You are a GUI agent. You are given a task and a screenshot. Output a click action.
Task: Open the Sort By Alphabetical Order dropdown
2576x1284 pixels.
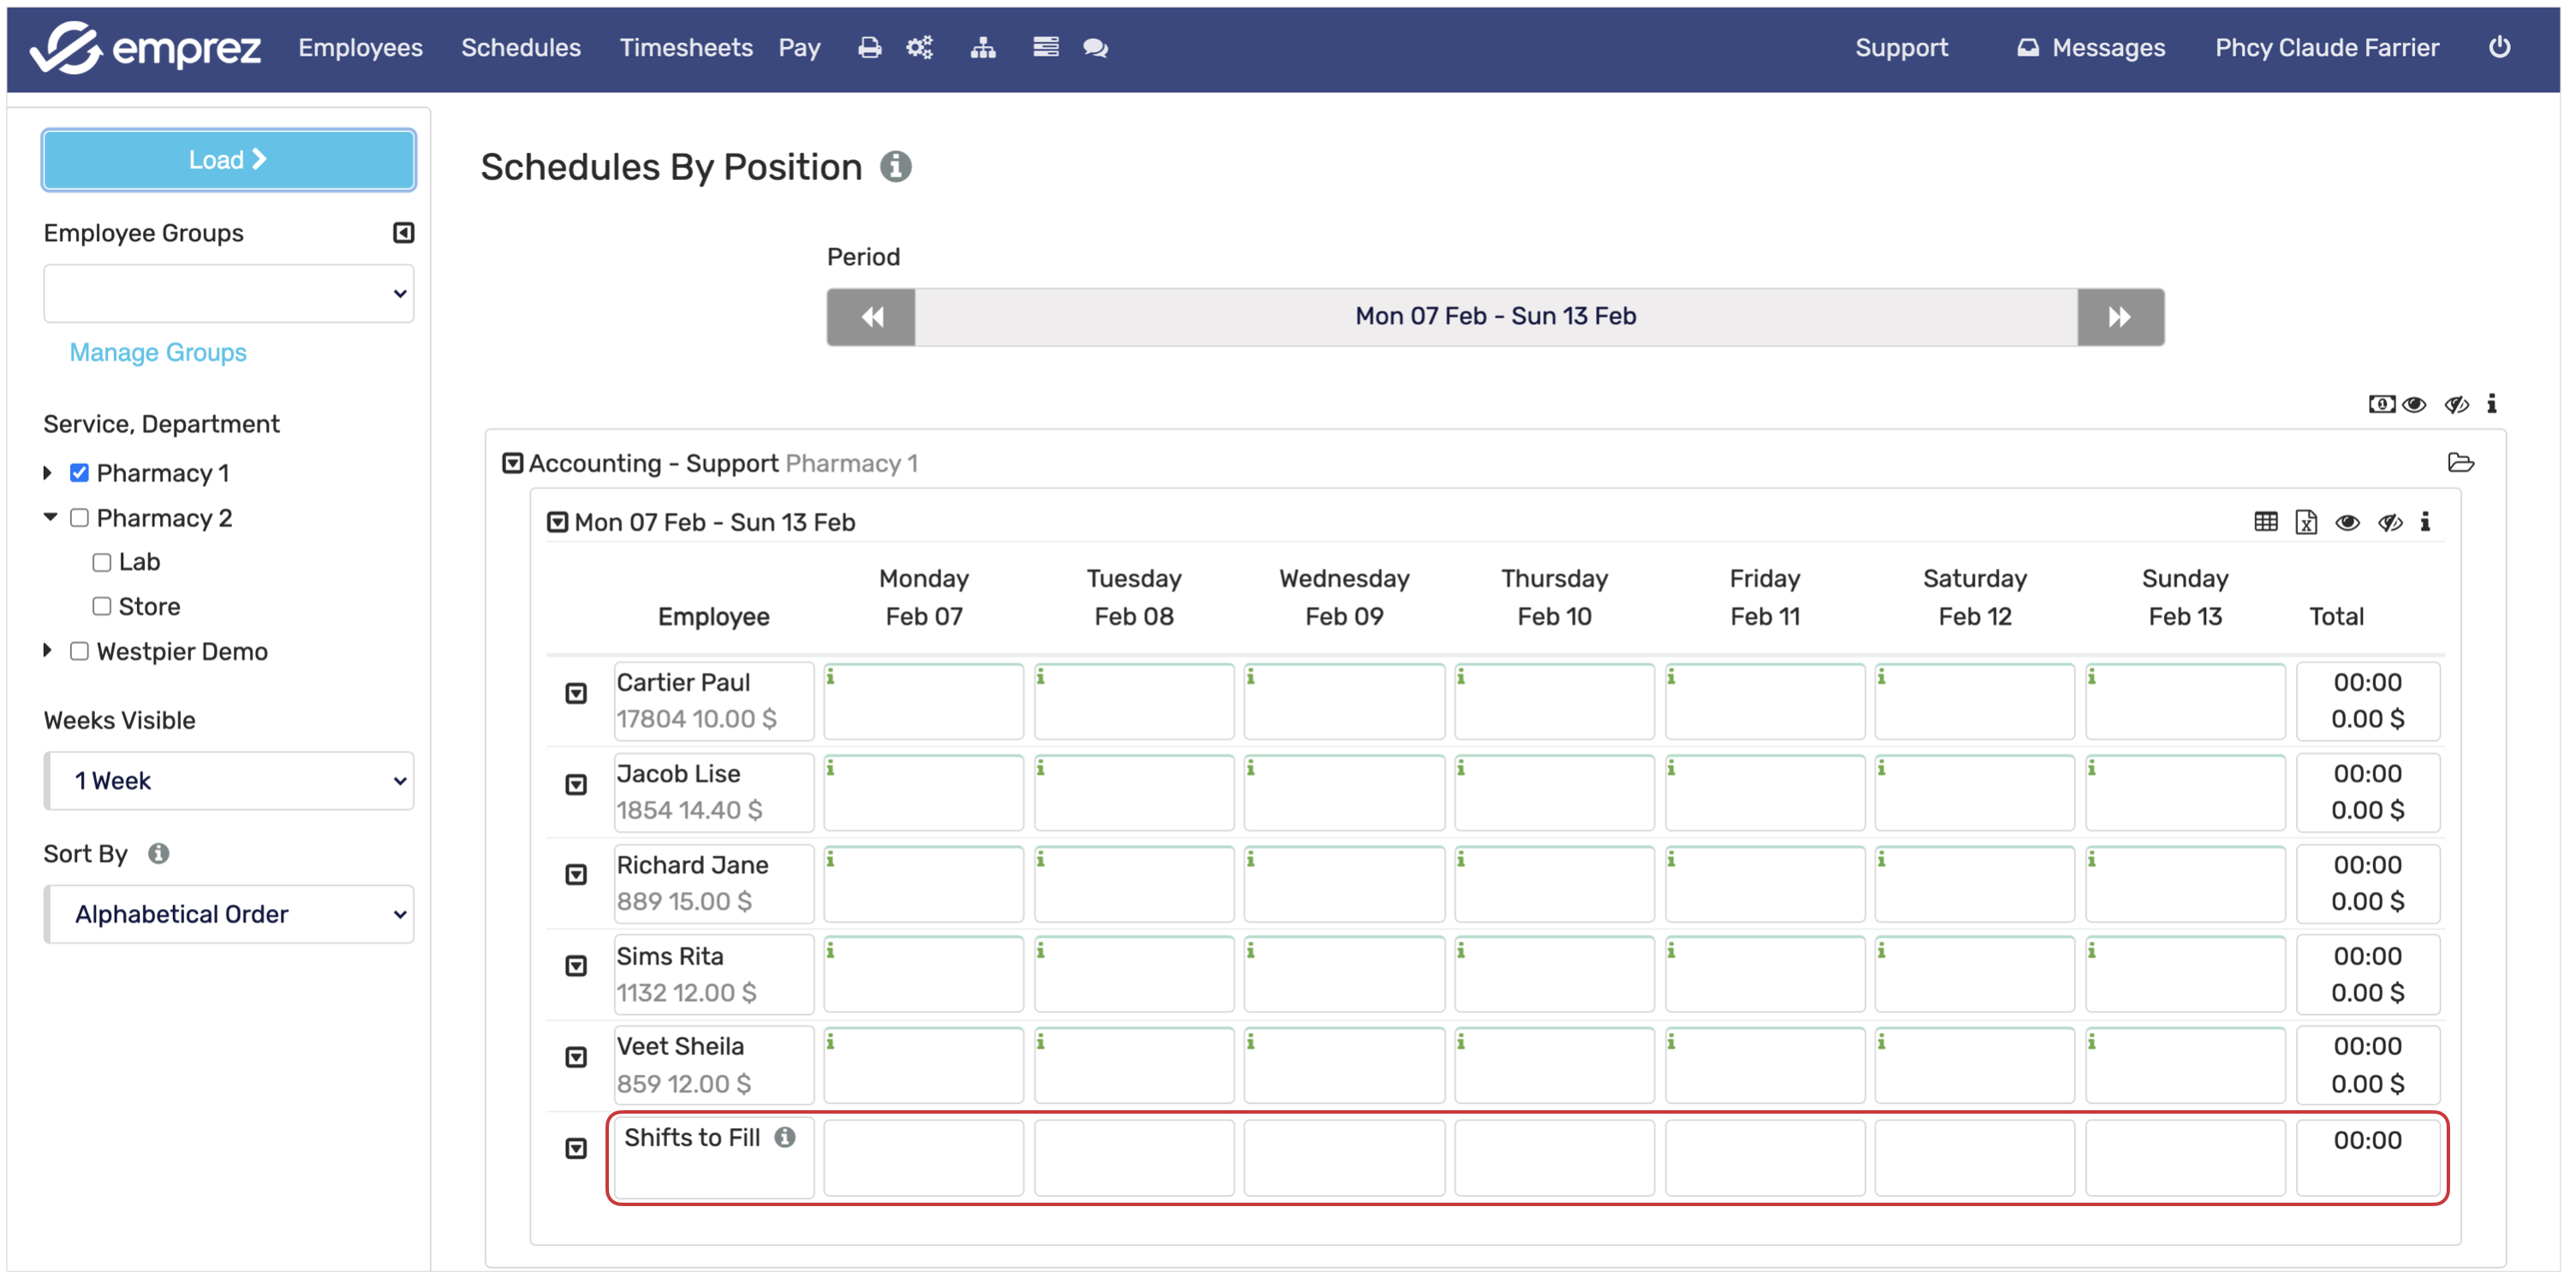[x=229, y=913]
